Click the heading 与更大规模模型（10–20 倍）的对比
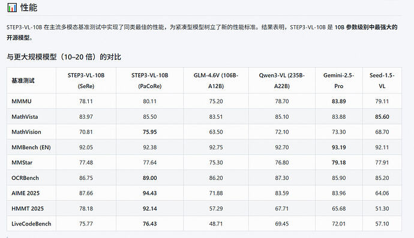414x238 pixels. coord(64,57)
